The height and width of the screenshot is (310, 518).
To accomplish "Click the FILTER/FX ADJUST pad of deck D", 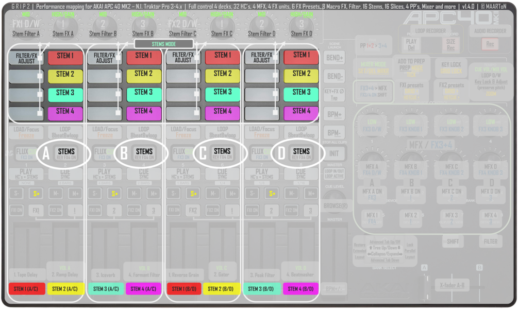I will point(262,57).
